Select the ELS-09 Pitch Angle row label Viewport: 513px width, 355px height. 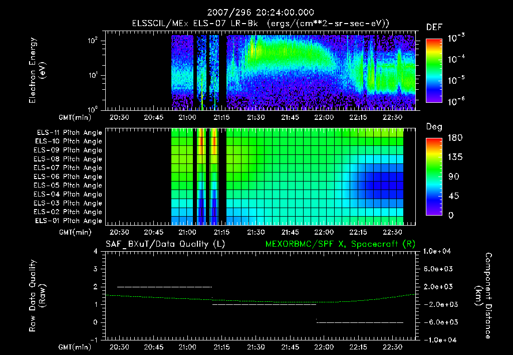coord(68,150)
